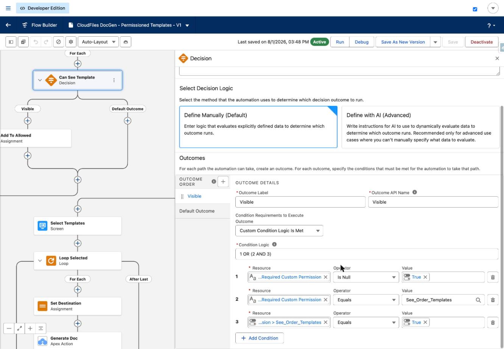Open Condition Requirements dropdown
Image resolution: width=504 pixels, height=349 pixels.
279,231
